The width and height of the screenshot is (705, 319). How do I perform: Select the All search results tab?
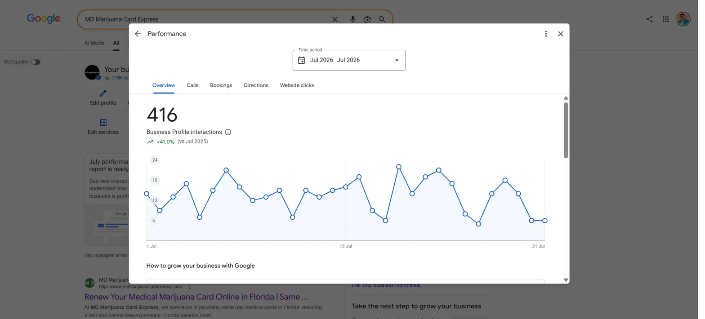click(116, 43)
